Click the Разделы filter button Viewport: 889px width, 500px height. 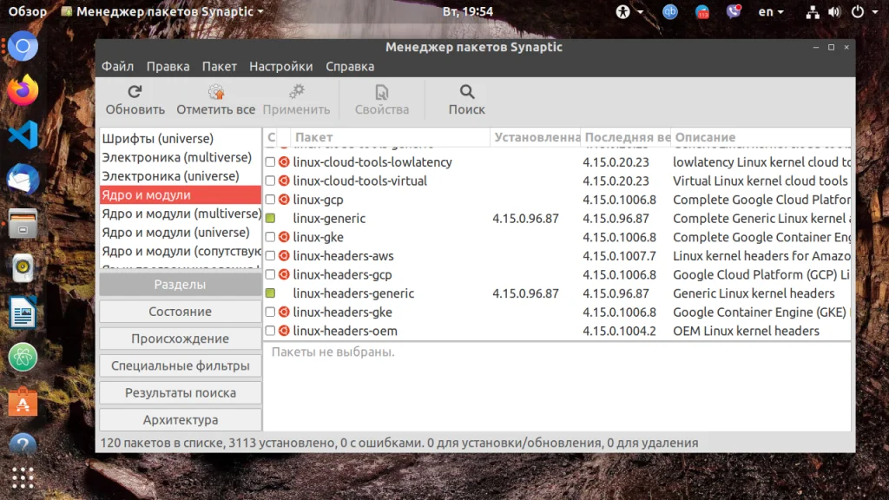coord(181,284)
